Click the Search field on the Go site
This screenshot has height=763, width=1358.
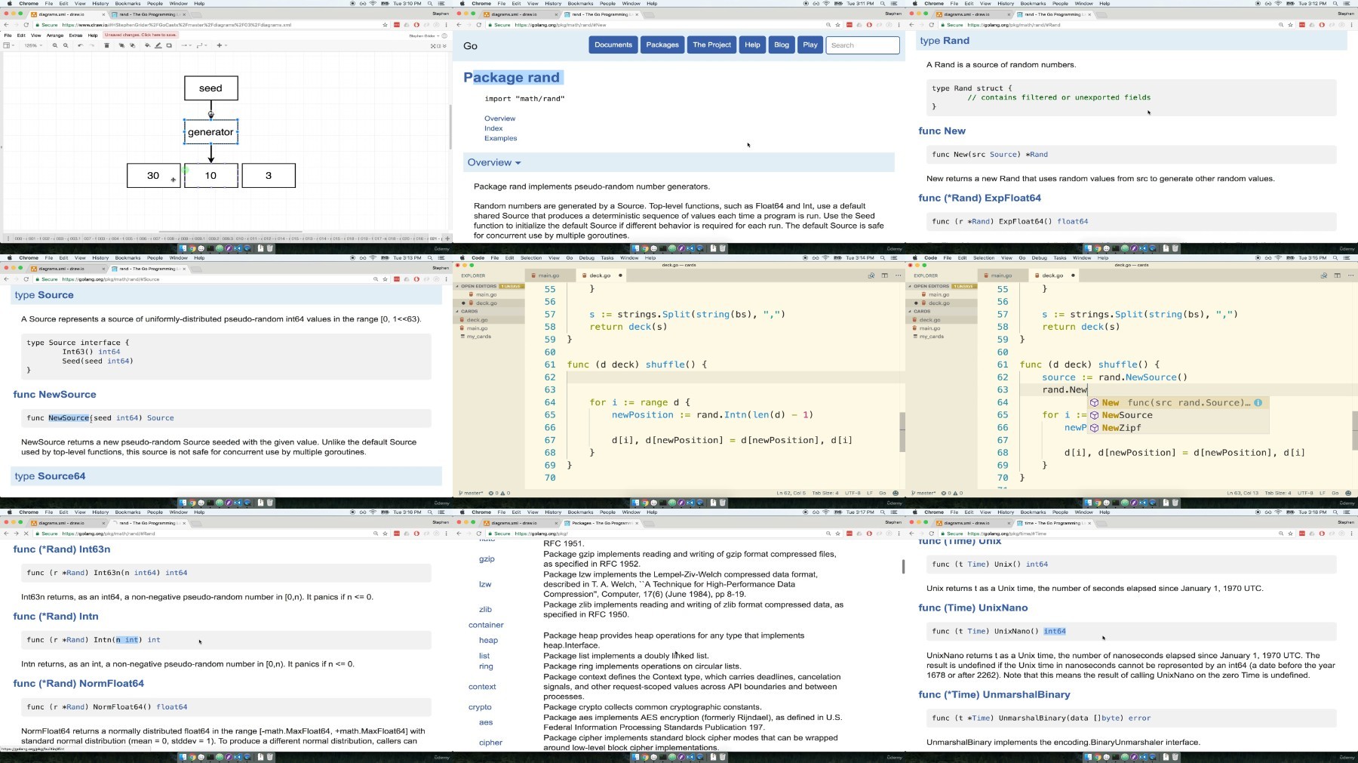tap(862, 45)
